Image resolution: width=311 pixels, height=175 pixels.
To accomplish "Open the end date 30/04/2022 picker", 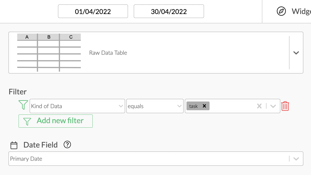I will (169, 11).
